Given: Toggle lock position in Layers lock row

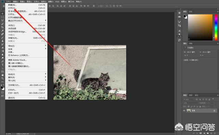Looking at the screenshot, I should click(x=194, y=107).
